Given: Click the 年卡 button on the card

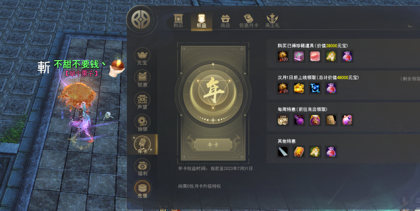Looking at the screenshot, I should (213, 145).
